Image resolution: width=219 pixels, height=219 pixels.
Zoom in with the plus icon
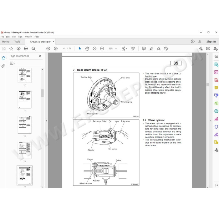[x=102, y=48]
